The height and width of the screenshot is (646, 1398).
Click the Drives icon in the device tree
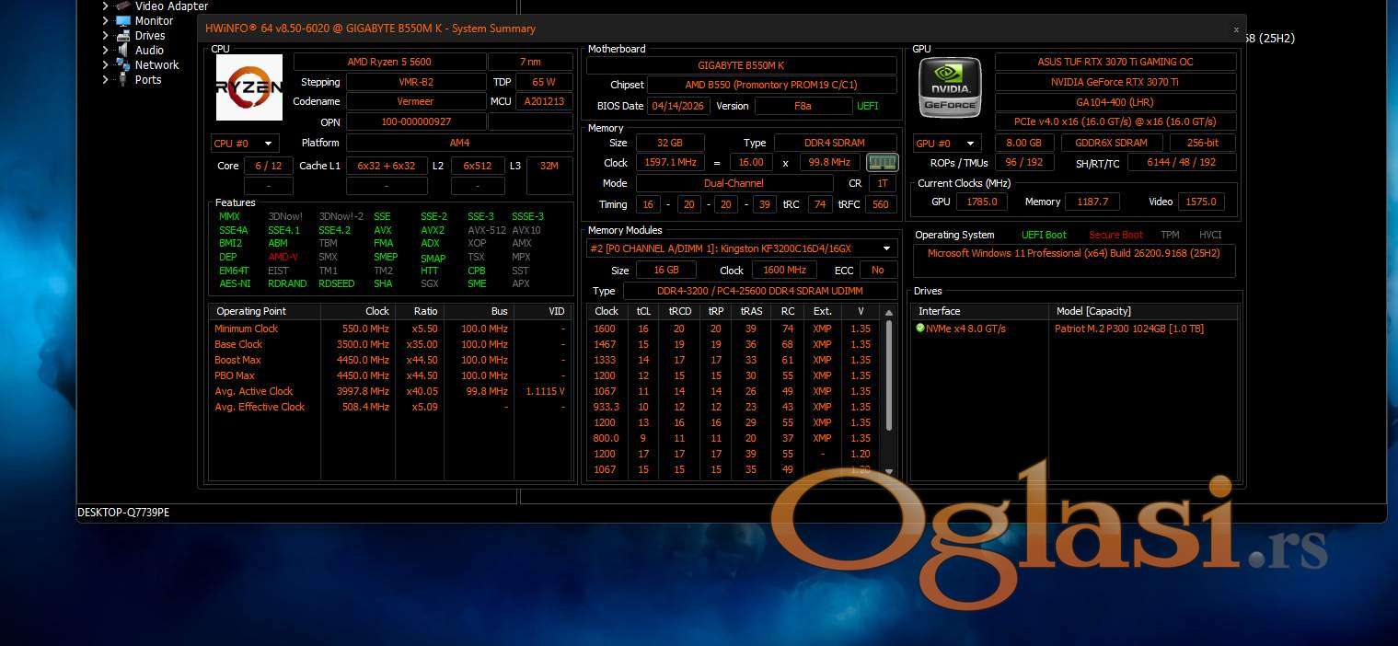(123, 35)
